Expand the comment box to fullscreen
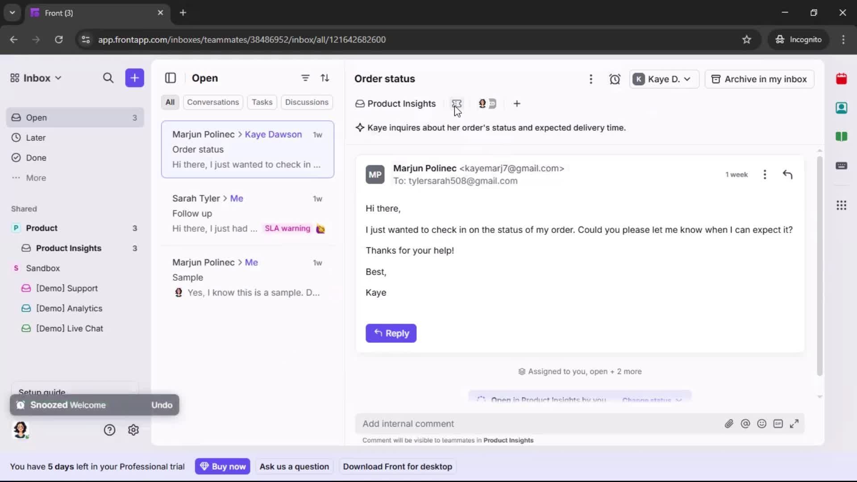The image size is (857, 482). pyautogui.click(x=795, y=424)
